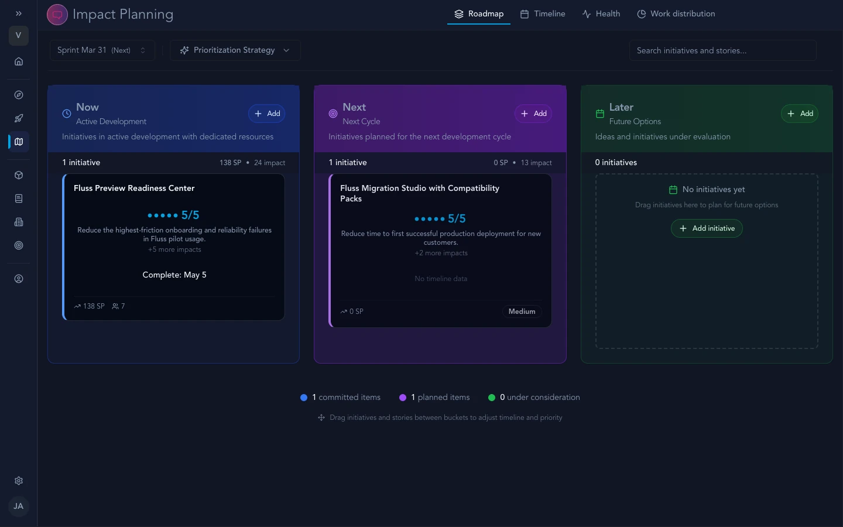
Task: Click the target icon in sidebar
Action: [19, 245]
